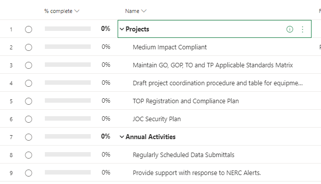Image resolution: width=321 pixels, height=184 pixels.
Task: Click row number 9
Action: (11, 173)
